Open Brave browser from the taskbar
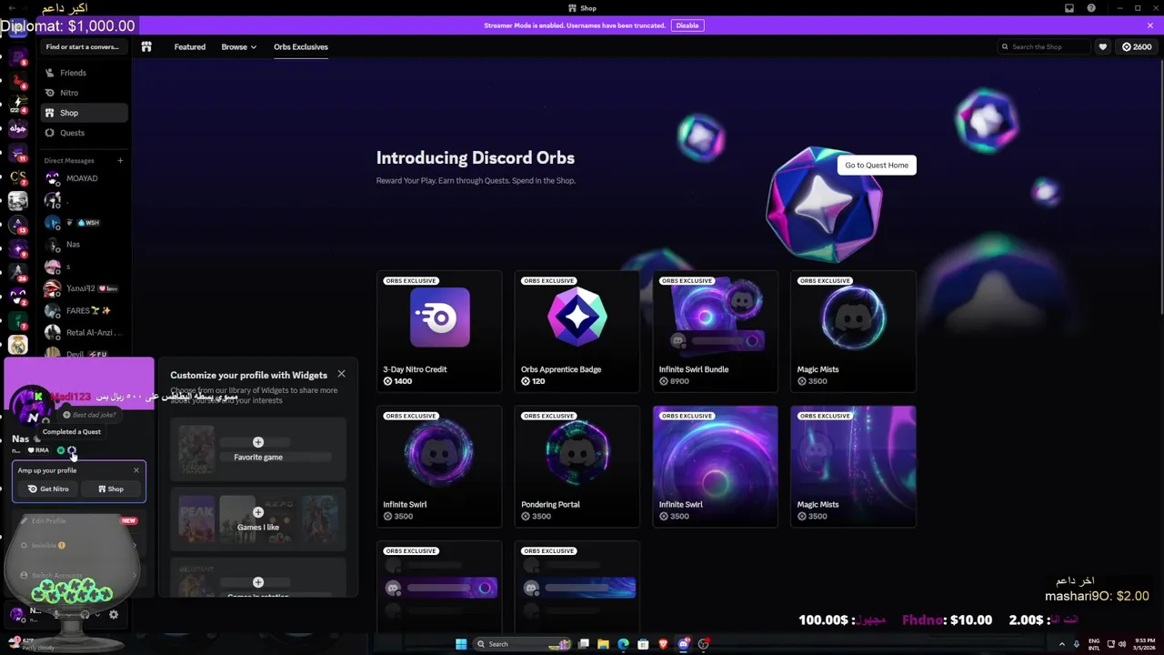Viewport: 1164px width, 655px height. click(x=663, y=644)
